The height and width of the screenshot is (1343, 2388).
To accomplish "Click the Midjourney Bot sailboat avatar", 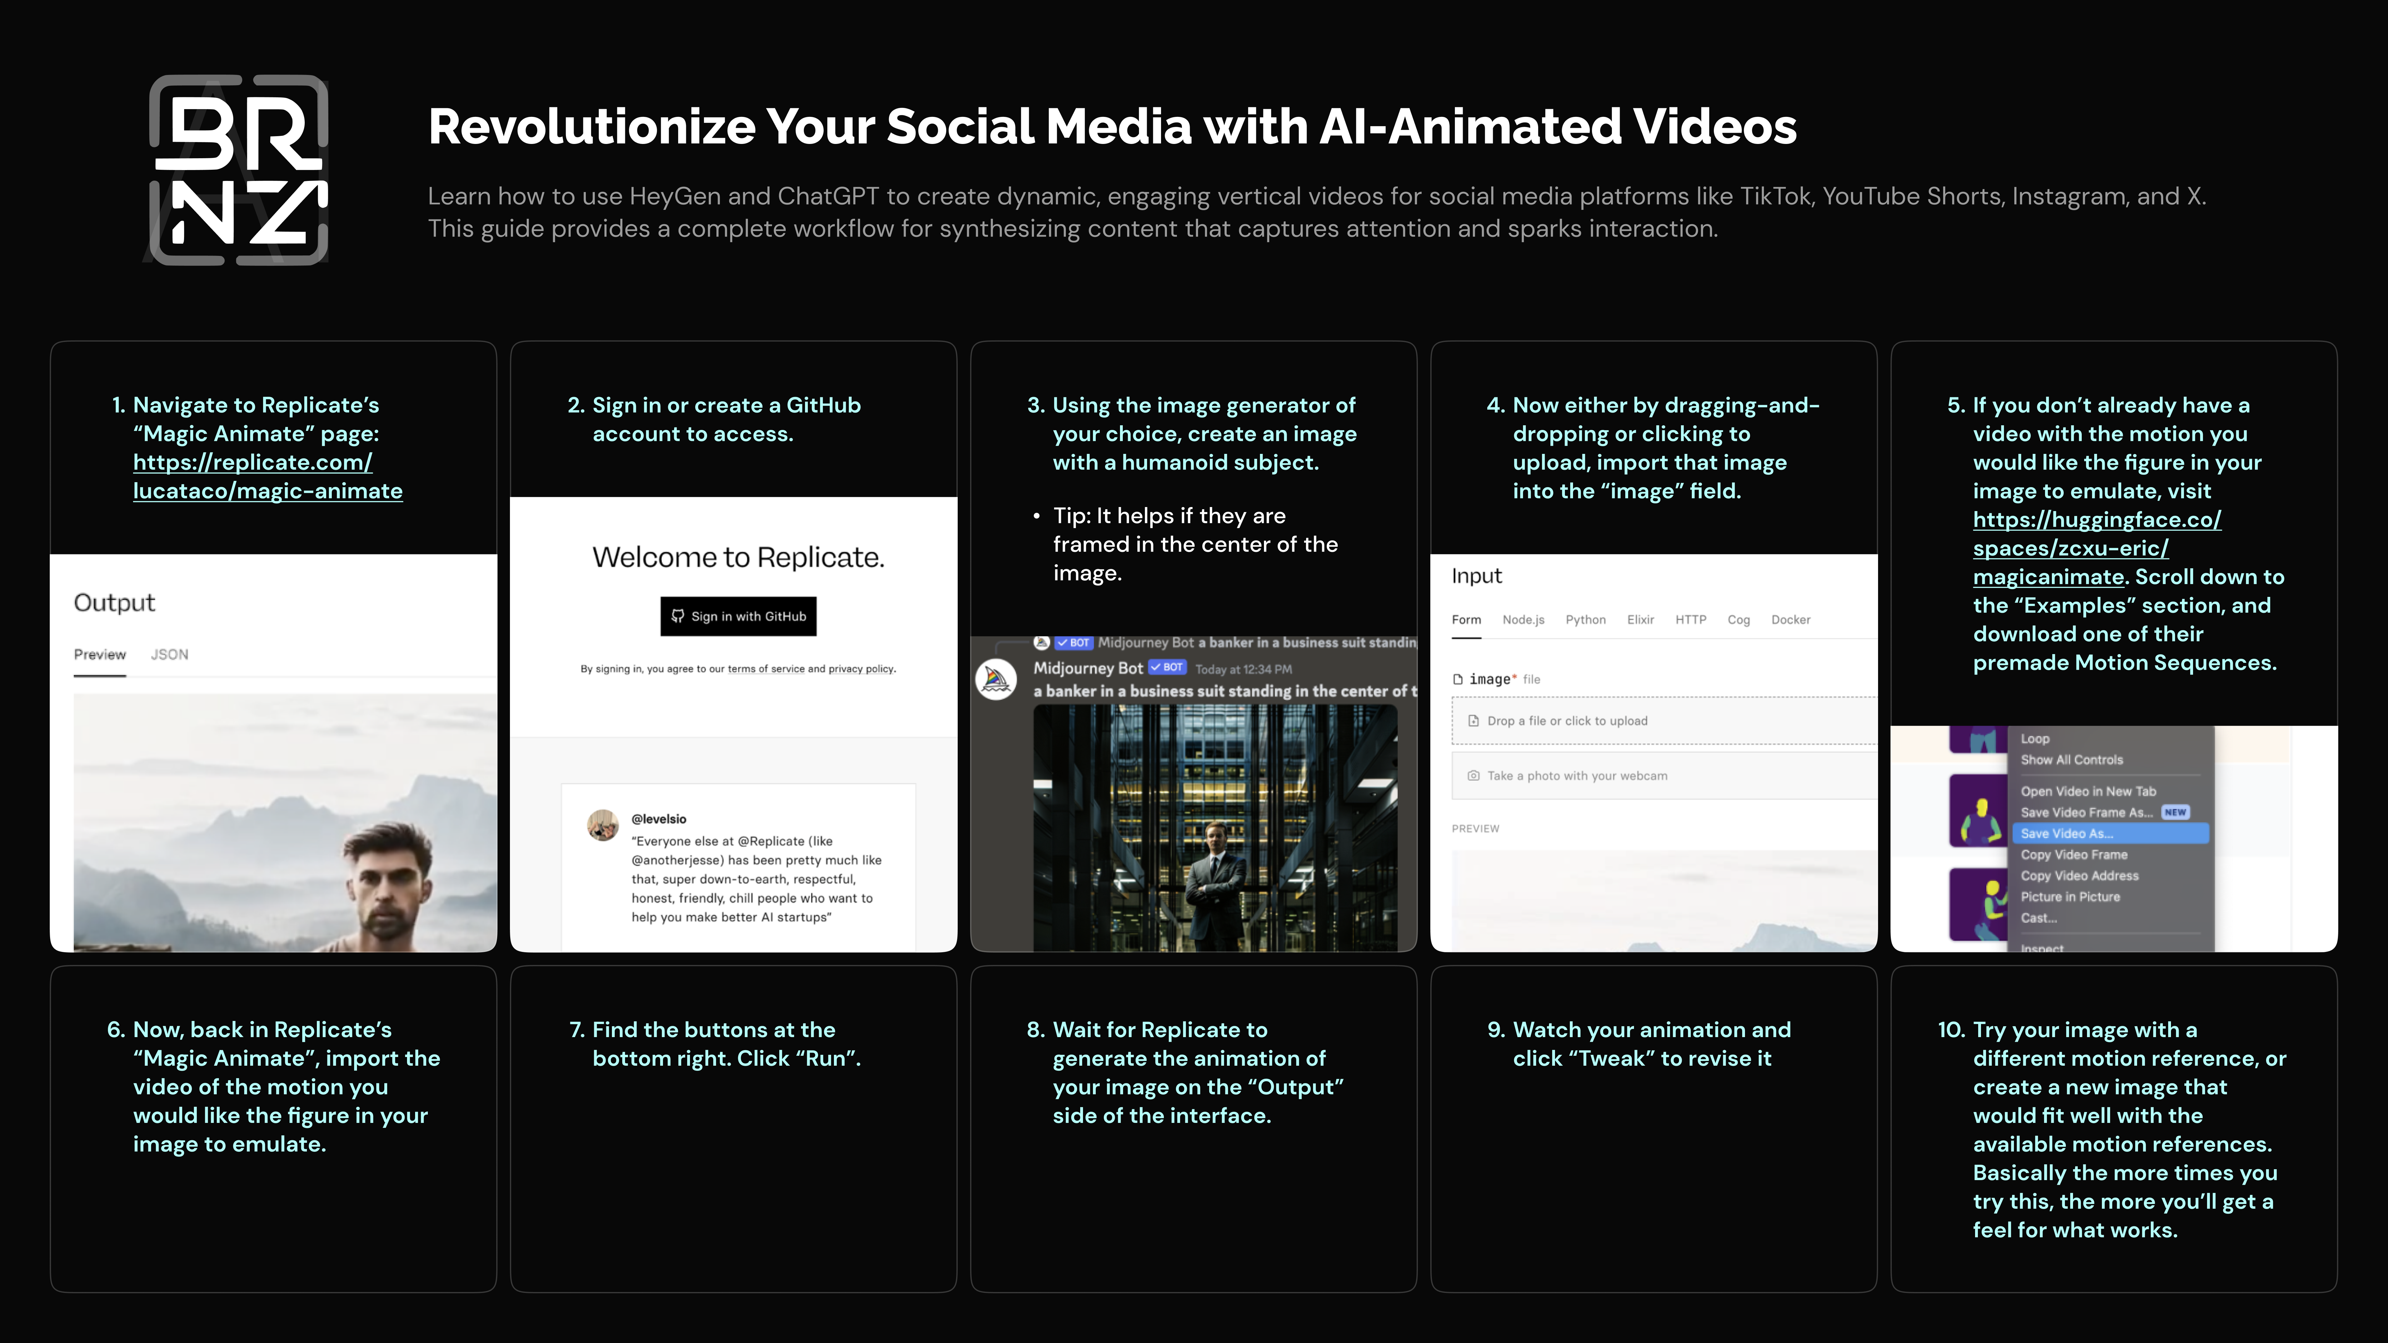I will point(997,679).
